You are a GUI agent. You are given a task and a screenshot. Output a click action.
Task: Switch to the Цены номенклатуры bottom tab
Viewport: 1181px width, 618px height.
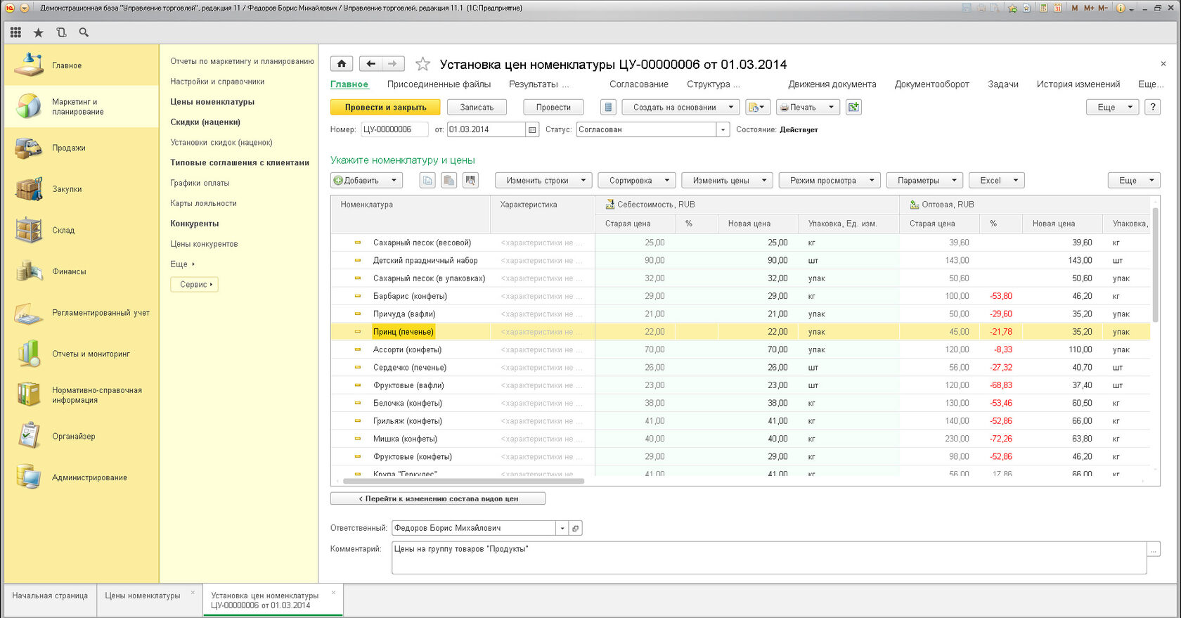(143, 596)
